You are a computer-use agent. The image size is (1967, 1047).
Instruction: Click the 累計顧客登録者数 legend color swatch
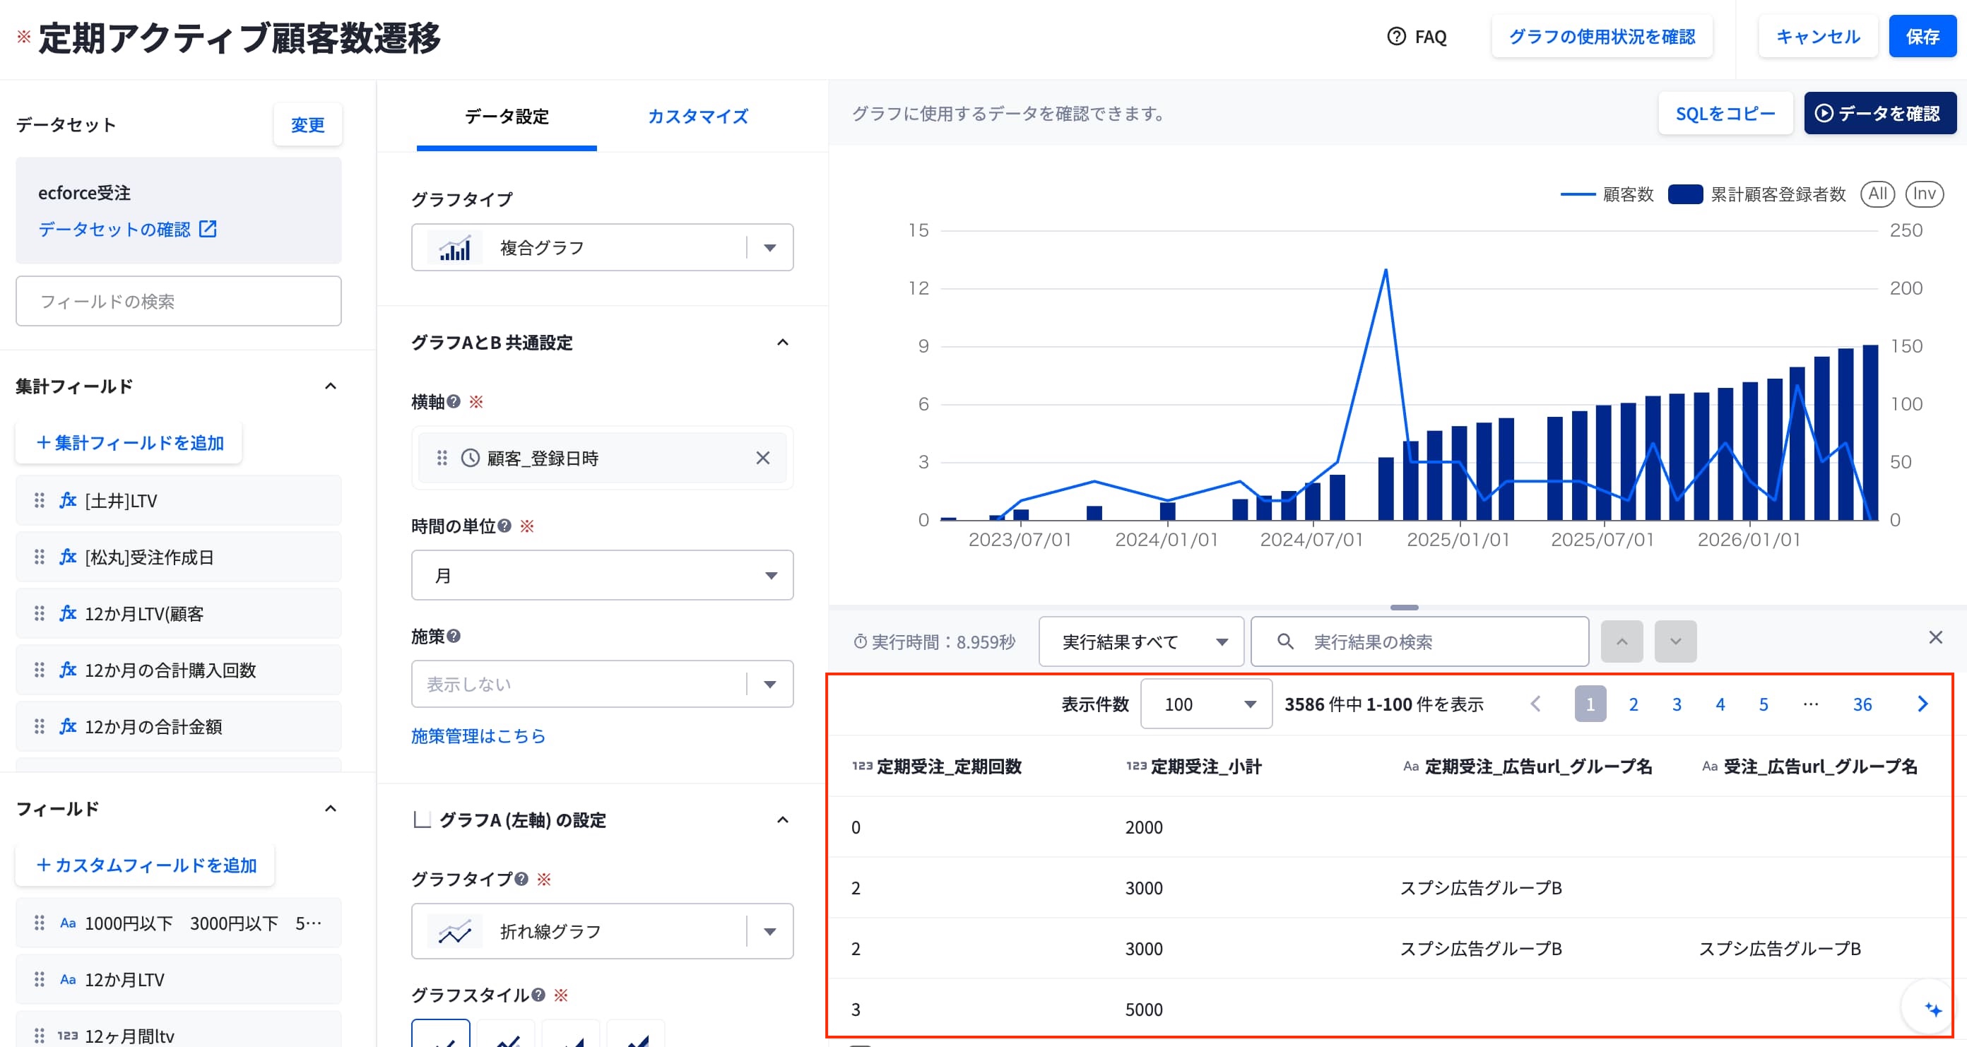point(1684,195)
